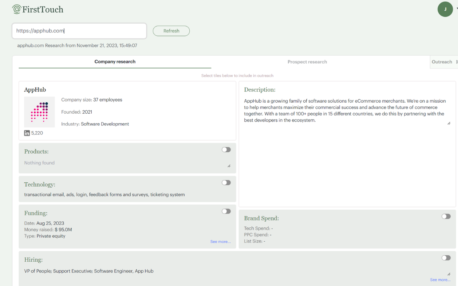Click the URL field containing https://apphub.com
The image size is (458, 286).
(x=79, y=31)
